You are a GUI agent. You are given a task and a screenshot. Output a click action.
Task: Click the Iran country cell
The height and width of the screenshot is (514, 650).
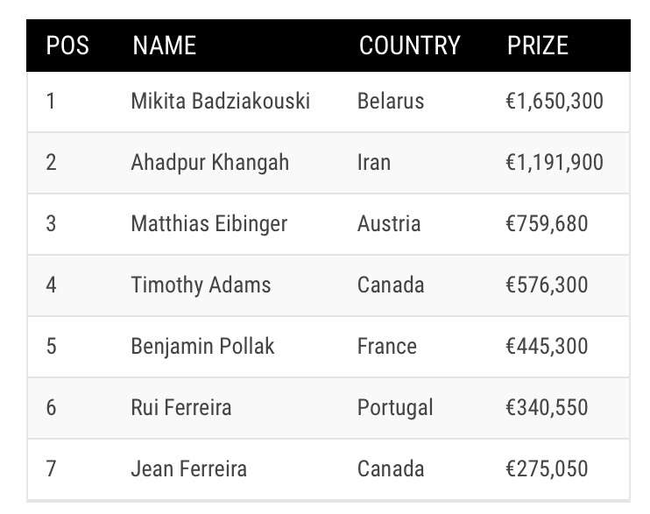click(x=374, y=163)
